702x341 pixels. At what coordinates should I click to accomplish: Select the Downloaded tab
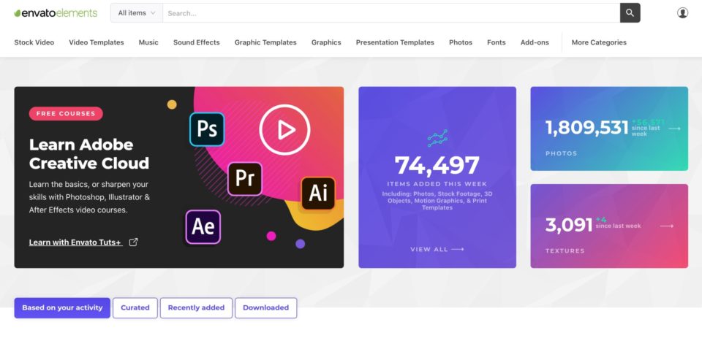(266, 308)
